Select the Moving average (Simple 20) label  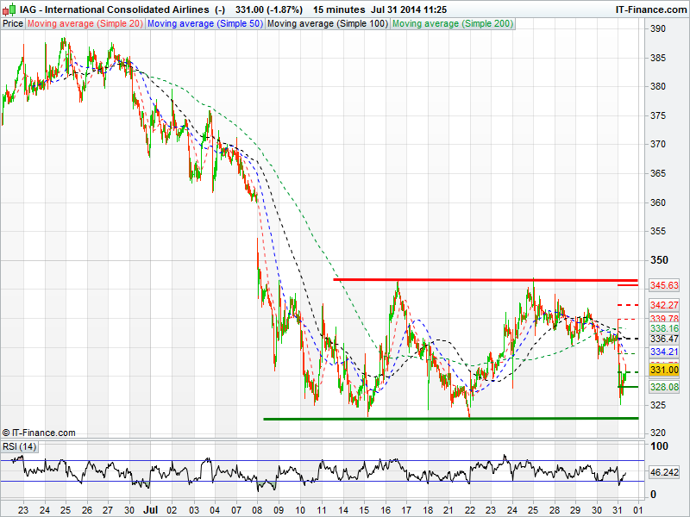(x=85, y=23)
